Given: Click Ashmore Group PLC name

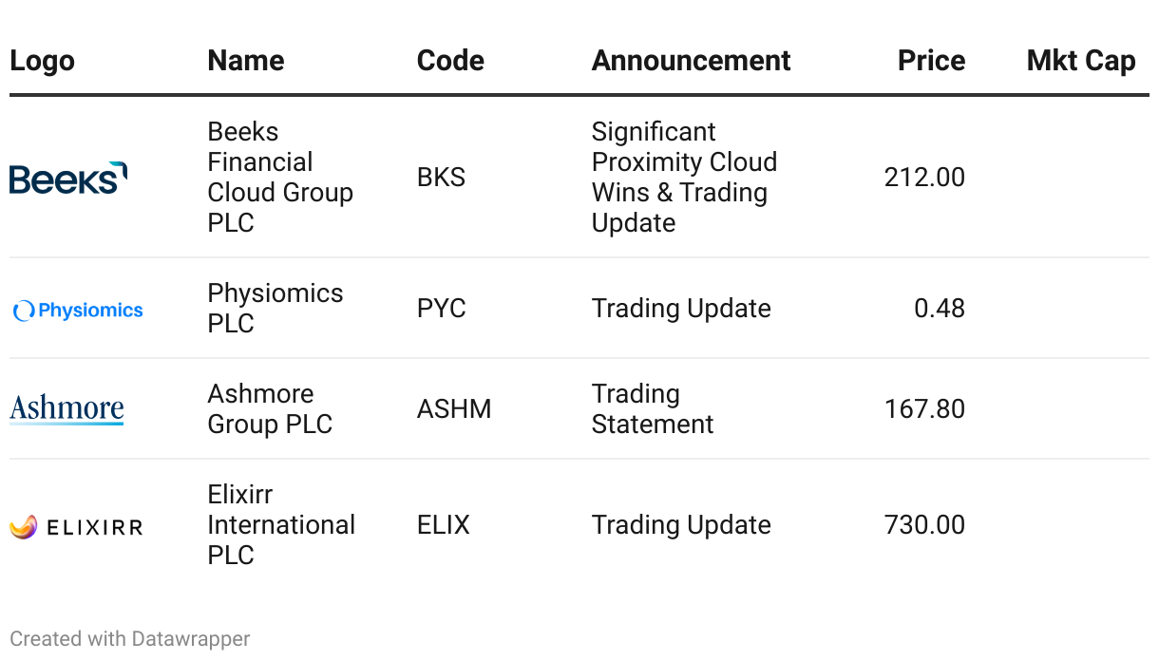Looking at the screenshot, I should pos(270,409).
